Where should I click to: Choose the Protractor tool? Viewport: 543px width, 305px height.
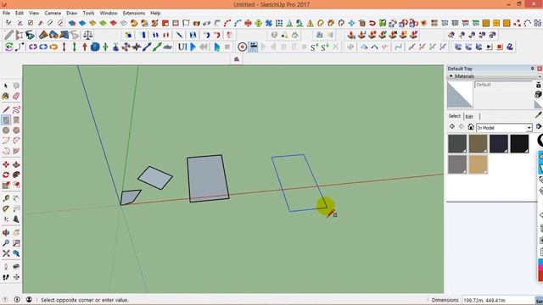click(x=6, y=209)
